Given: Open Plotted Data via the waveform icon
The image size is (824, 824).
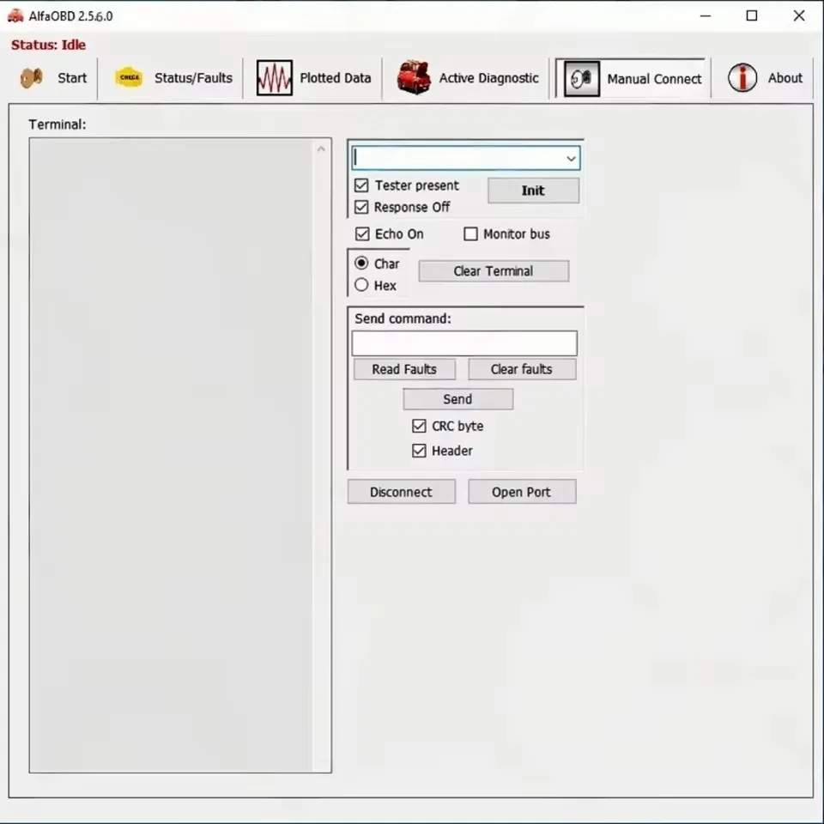Looking at the screenshot, I should click(274, 77).
